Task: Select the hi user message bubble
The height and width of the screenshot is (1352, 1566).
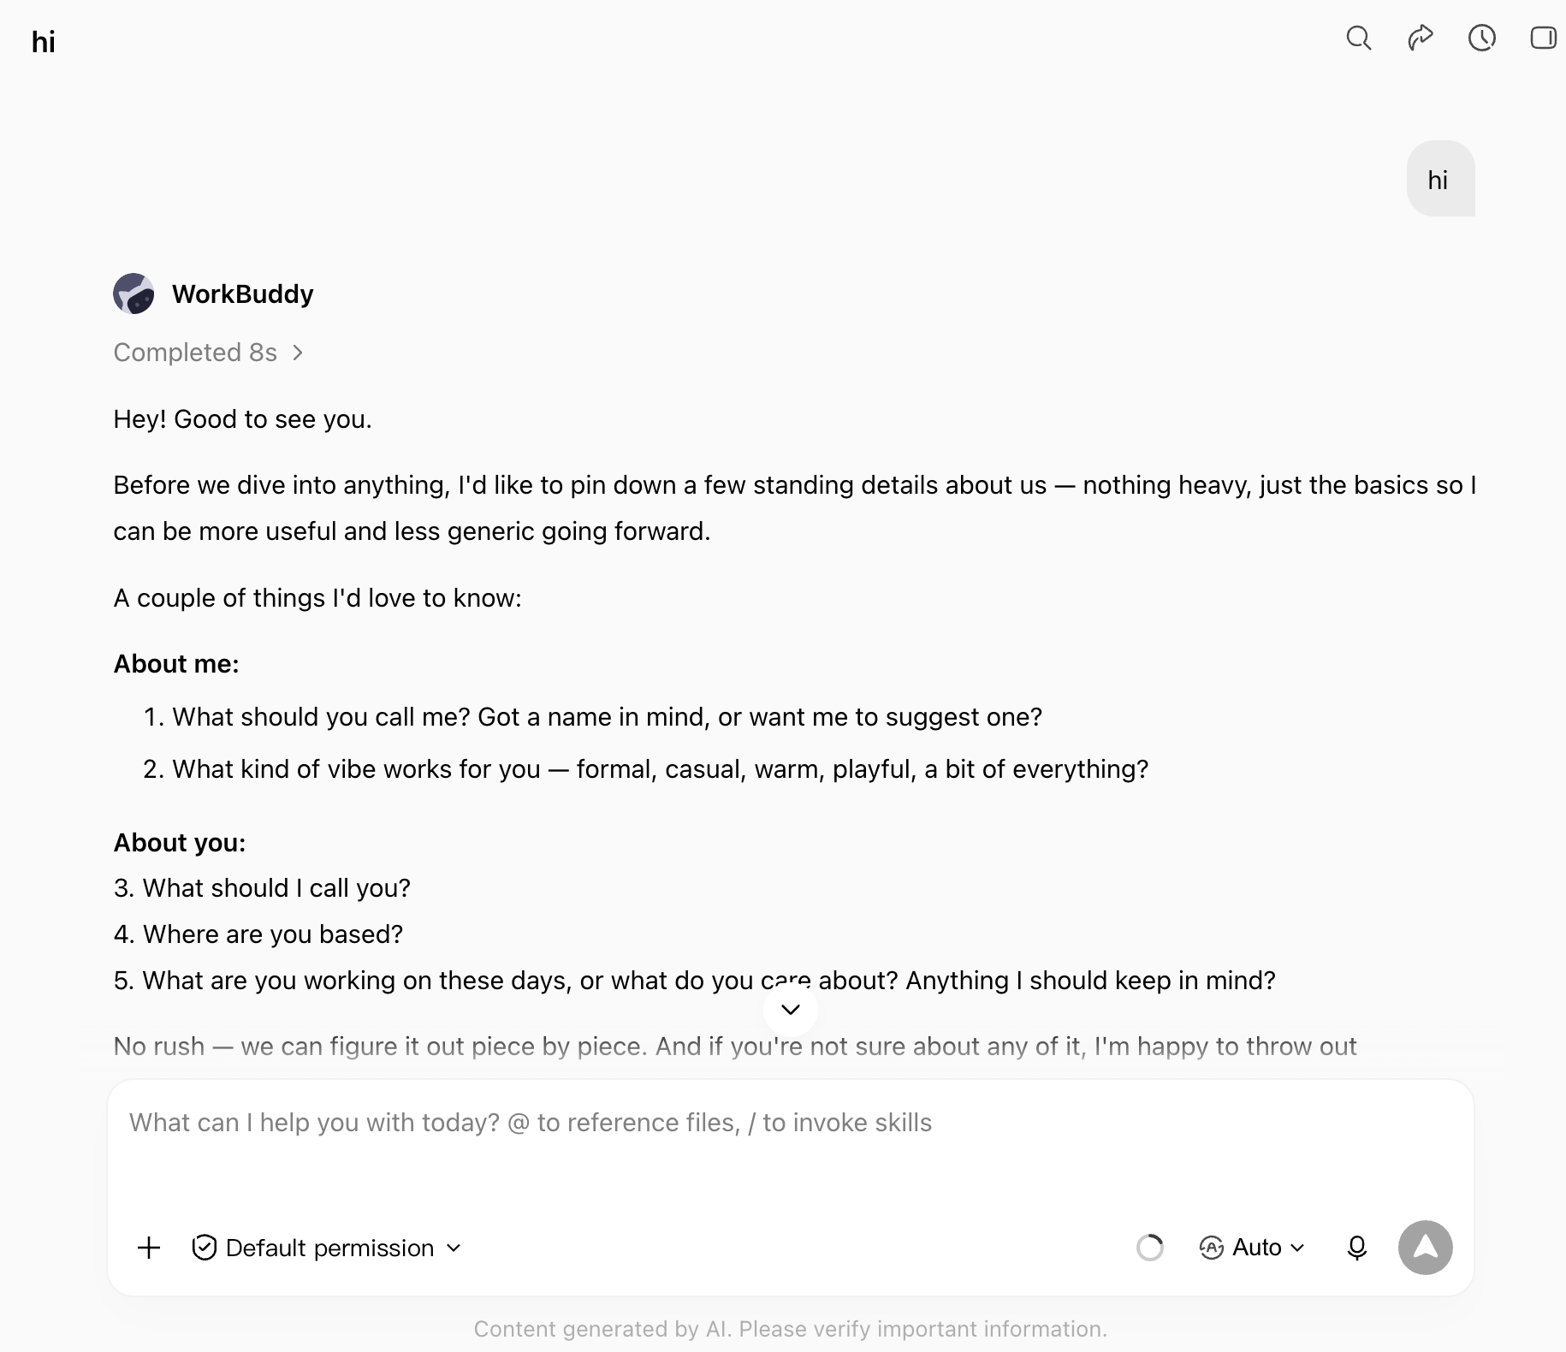Action: tap(1440, 179)
